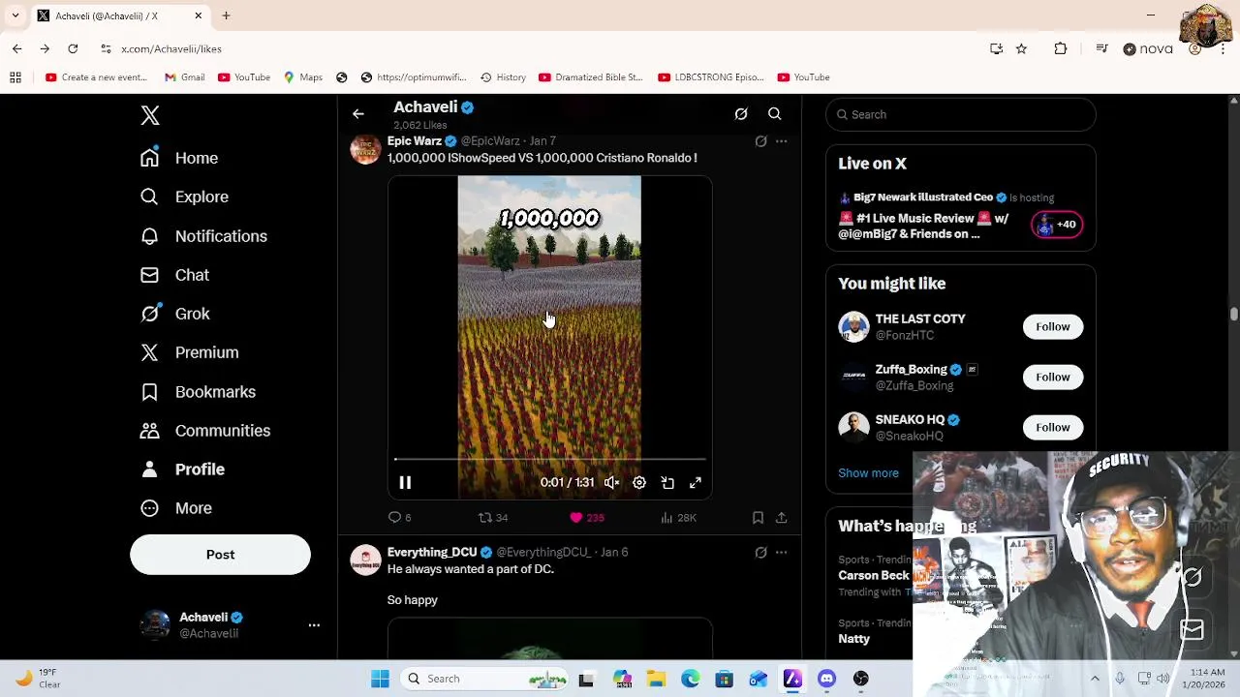The width and height of the screenshot is (1240, 697).
Task: Click the browser address bar
Action: click(x=542, y=48)
